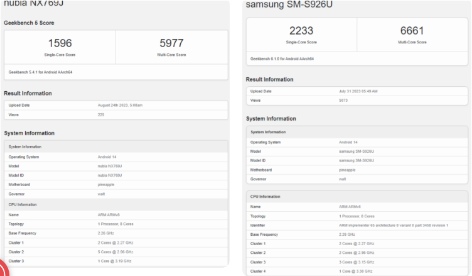This screenshot has width=472, height=276.
Task: Click nubia Cluster 3 '1 Core @ 3.19 GHz'
Action: [x=114, y=261]
